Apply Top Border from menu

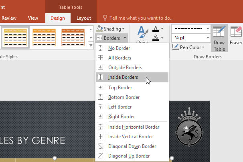coord(132,88)
